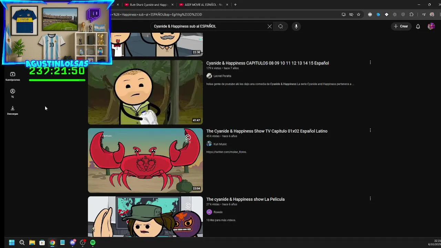The width and height of the screenshot is (441, 248).
Task: Visit the Roweix channel name
Action: point(218,212)
